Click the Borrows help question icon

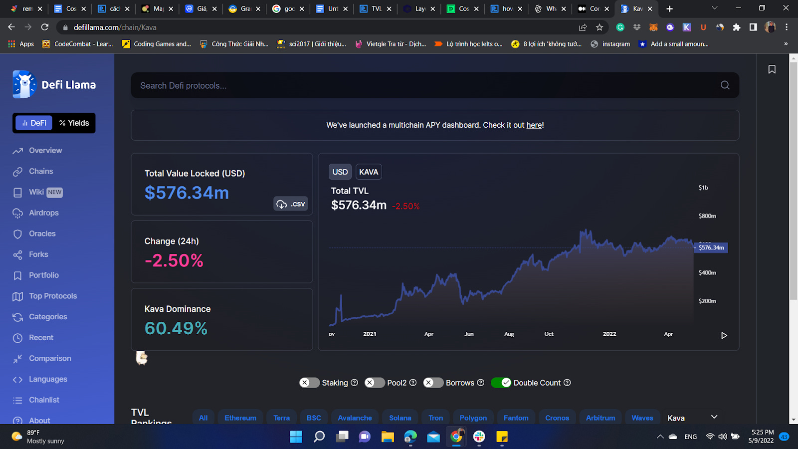(x=481, y=383)
